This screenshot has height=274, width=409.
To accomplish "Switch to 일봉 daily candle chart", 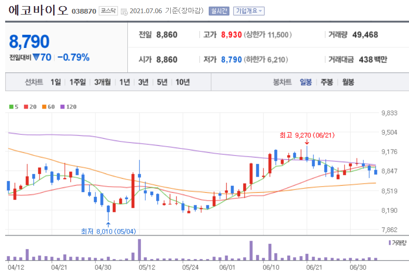I will coord(306,82).
